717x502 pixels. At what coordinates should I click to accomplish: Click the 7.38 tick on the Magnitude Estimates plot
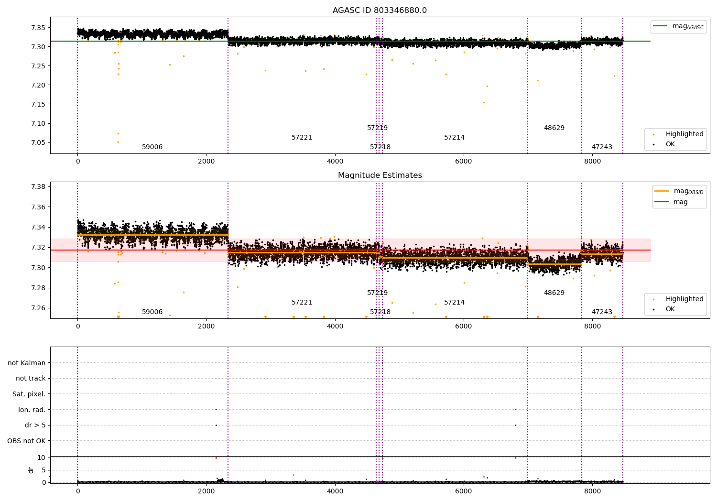coord(38,186)
